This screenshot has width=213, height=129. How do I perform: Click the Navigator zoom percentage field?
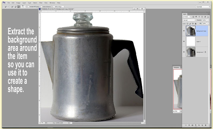pos(176,111)
